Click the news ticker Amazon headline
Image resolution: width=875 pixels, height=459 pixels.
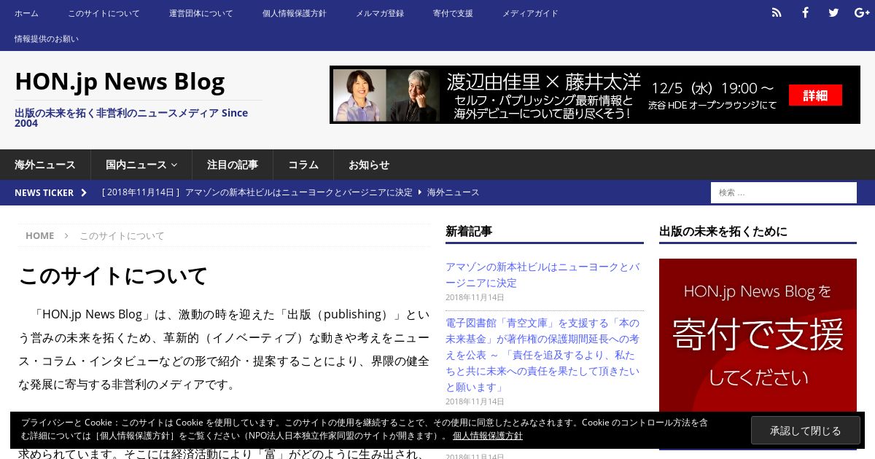[x=299, y=192]
